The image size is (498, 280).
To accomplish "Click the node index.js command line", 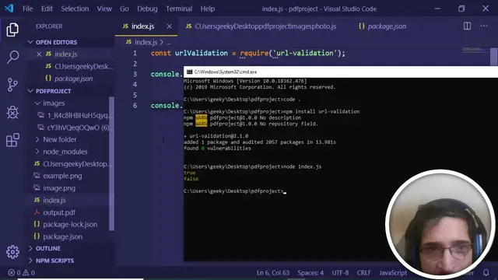I will tap(252, 166).
